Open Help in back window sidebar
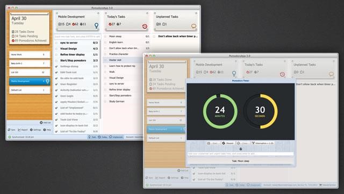Viewport: 344px width, 194px height. [x=47, y=130]
